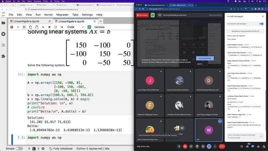Paste cell from clipboard icon
The width and height of the screenshot is (268, 151).
(x=37, y=27)
